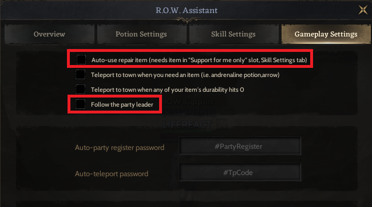The width and height of the screenshot is (372, 207).
Task: Check the Follow the party leader box
Action: [81, 104]
